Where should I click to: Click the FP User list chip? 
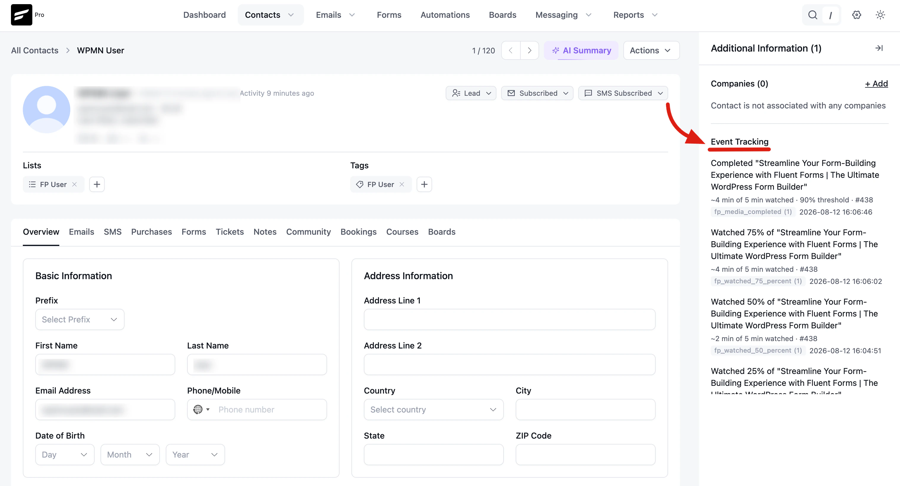pos(53,184)
